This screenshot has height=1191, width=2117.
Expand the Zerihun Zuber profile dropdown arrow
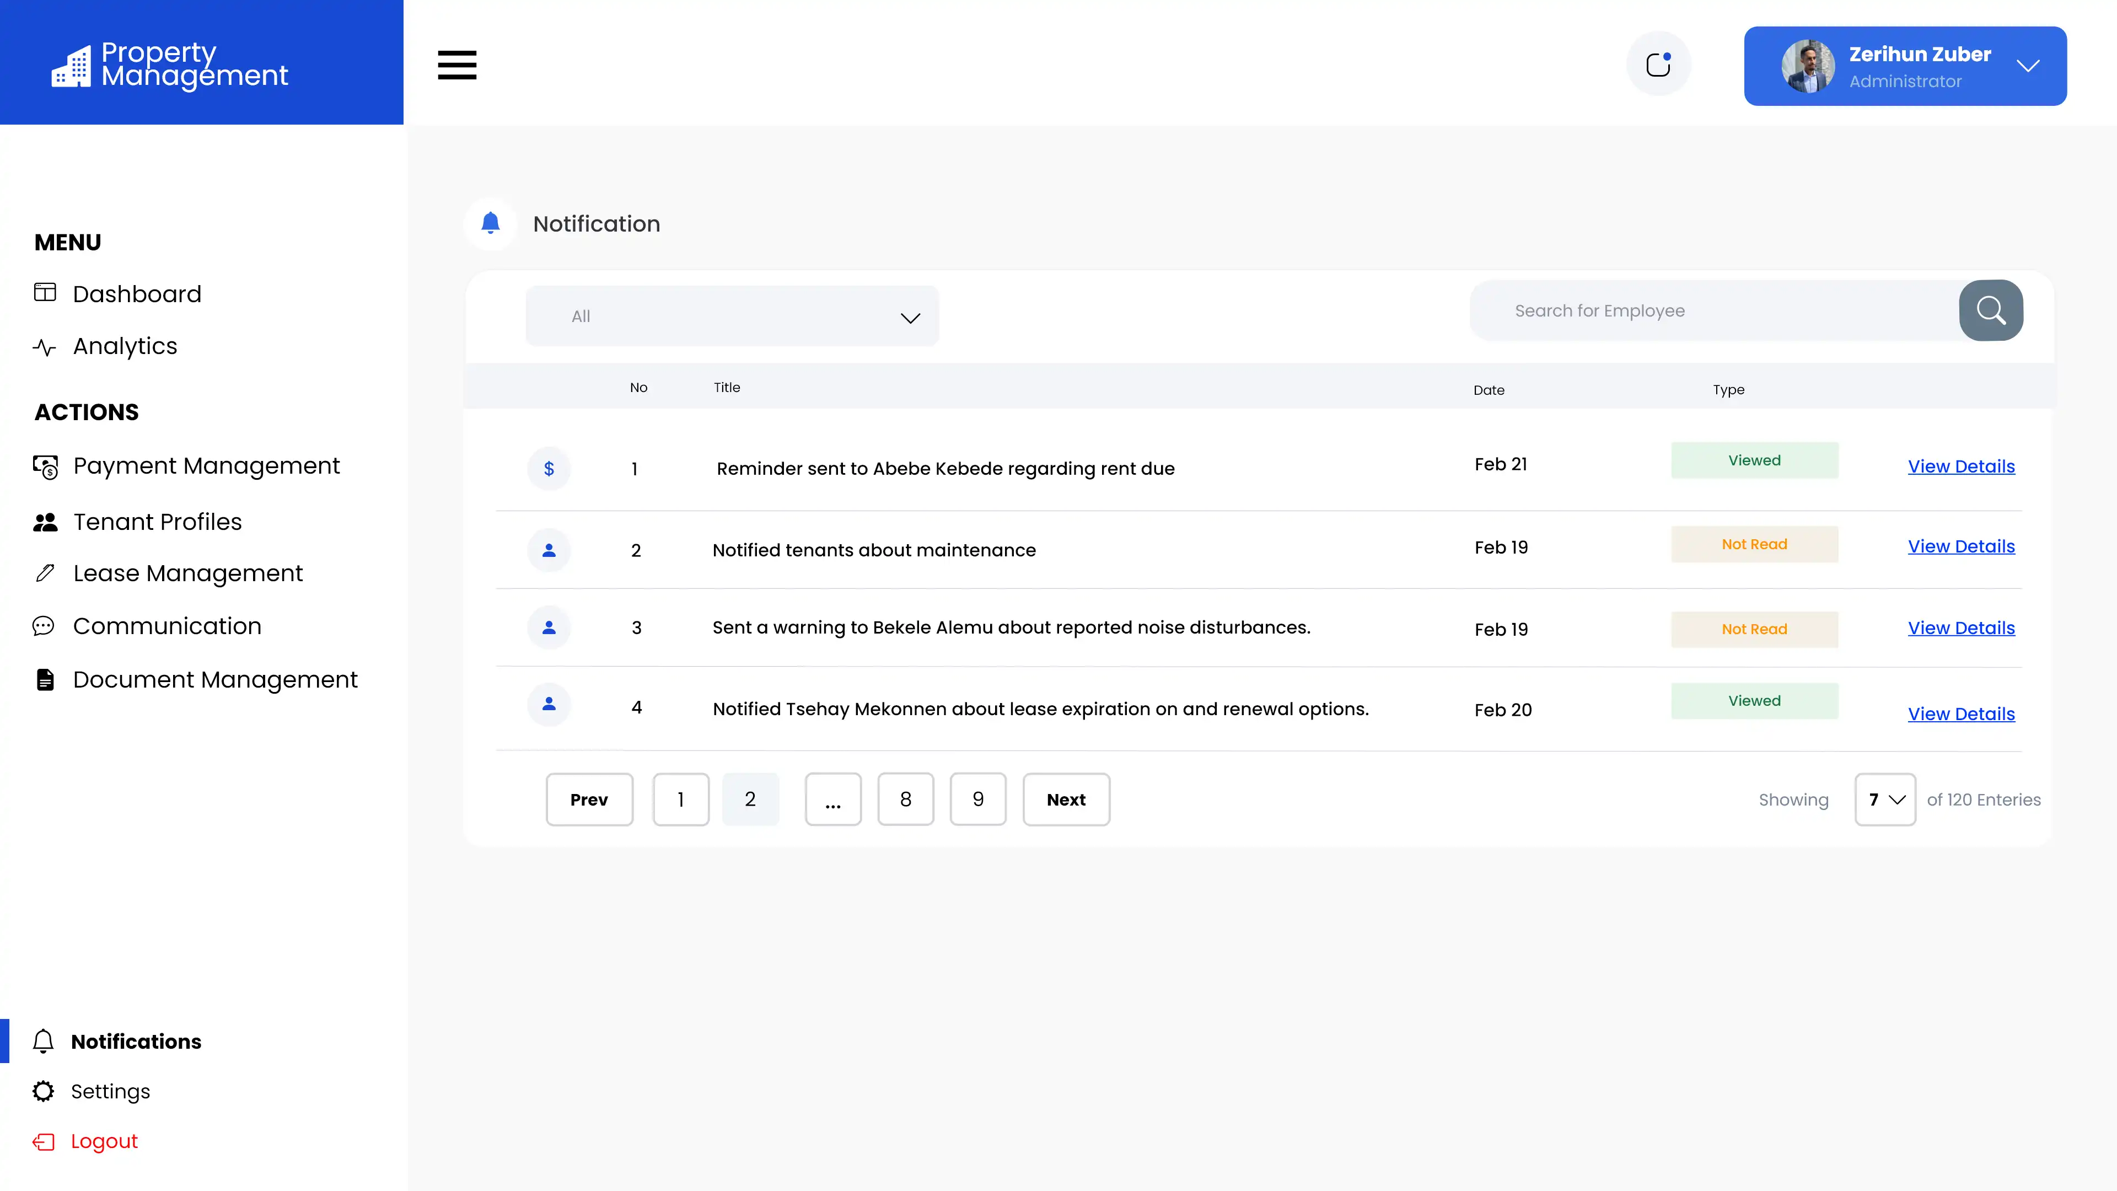coord(2028,66)
